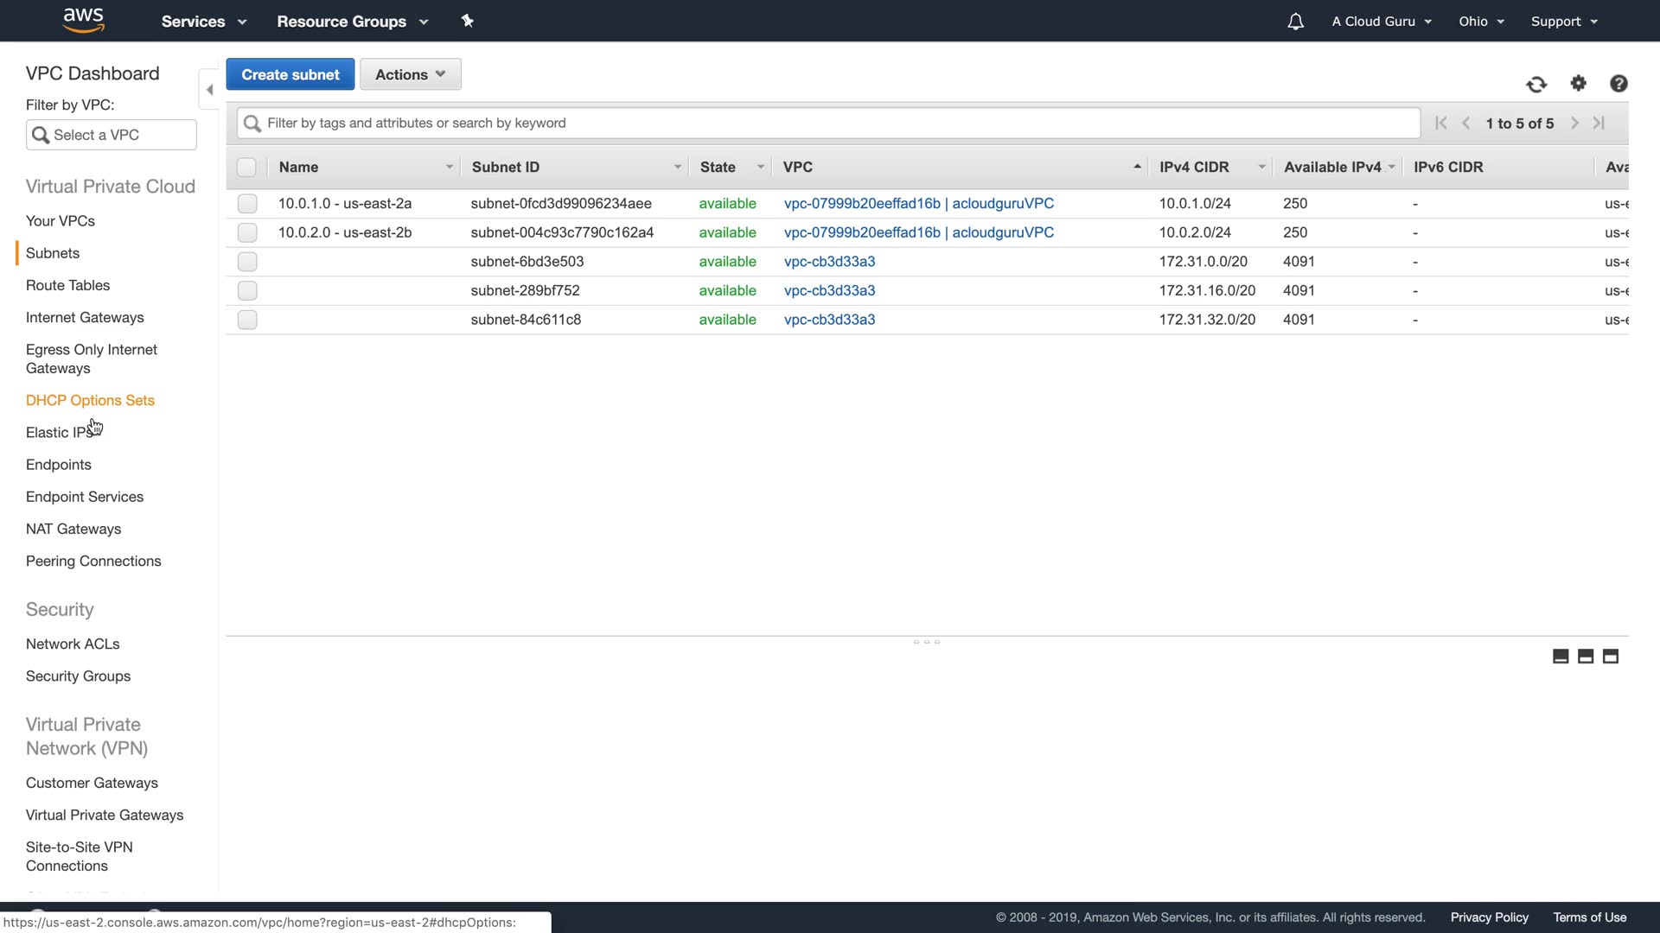This screenshot has width=1660, height=933.
Task: Go to the AWS logo home
Action: click(x=84, y=20)
